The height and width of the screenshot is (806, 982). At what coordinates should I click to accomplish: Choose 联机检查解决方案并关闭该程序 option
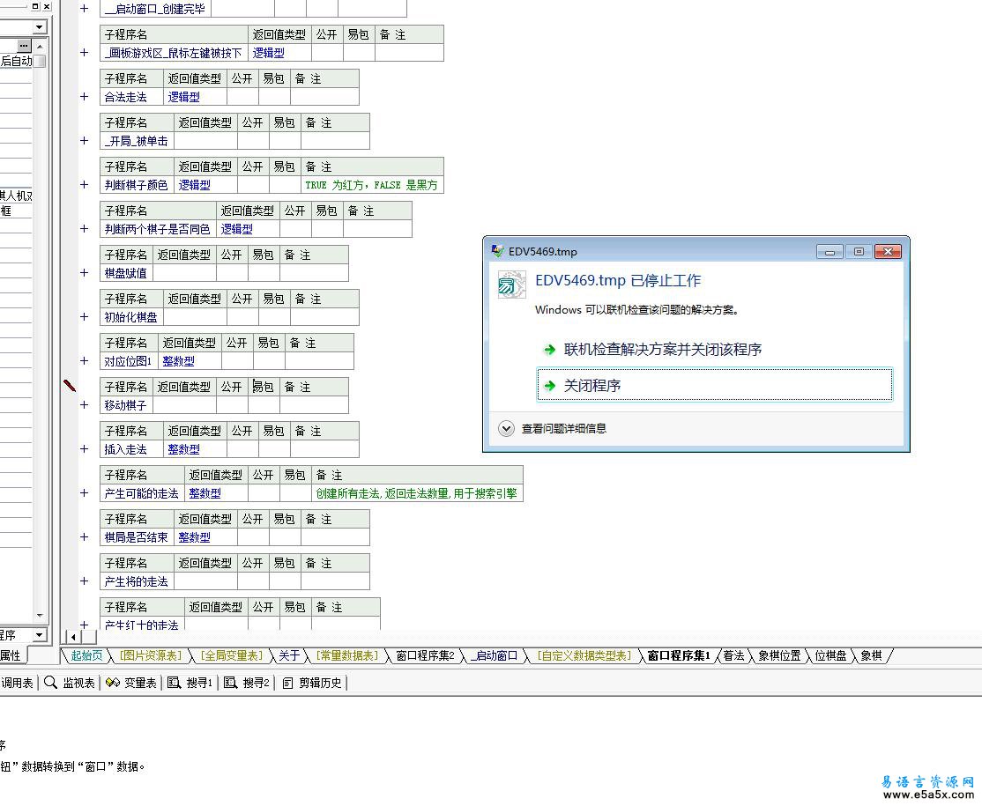coord(662,349)
